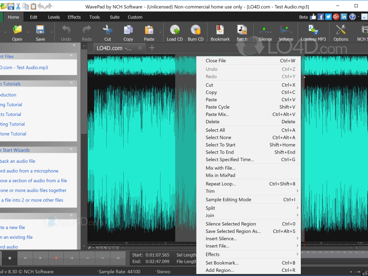
Task: Choose Set Bookmark from context menu
Action: 248,263
